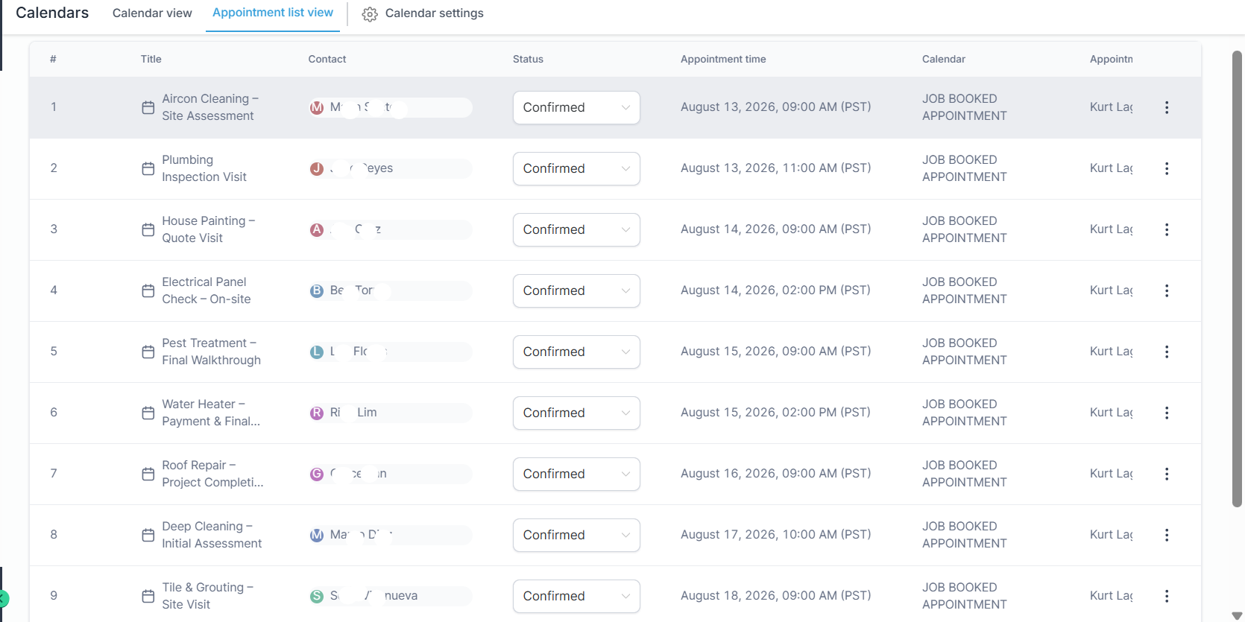Select the Appointment list view tab

click(273, 13)
